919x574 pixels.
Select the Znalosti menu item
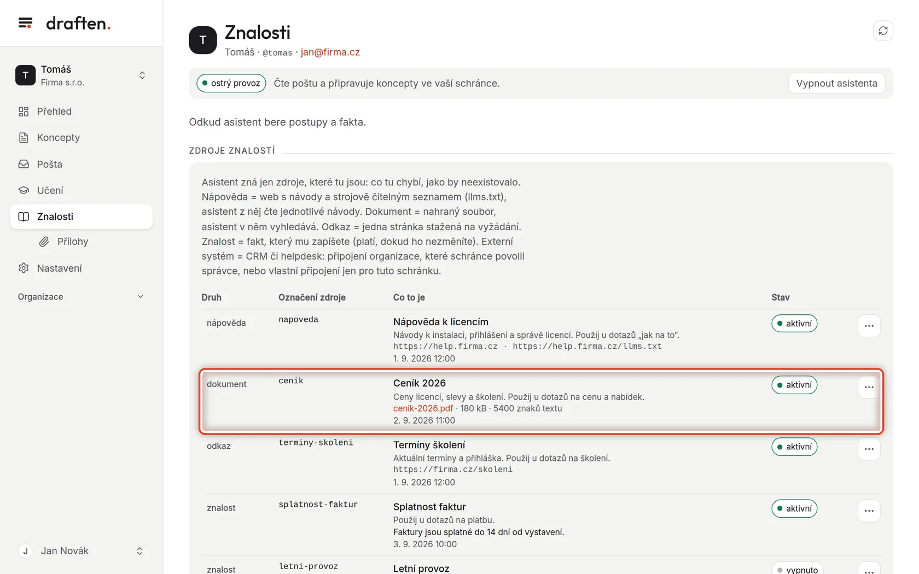81,216
